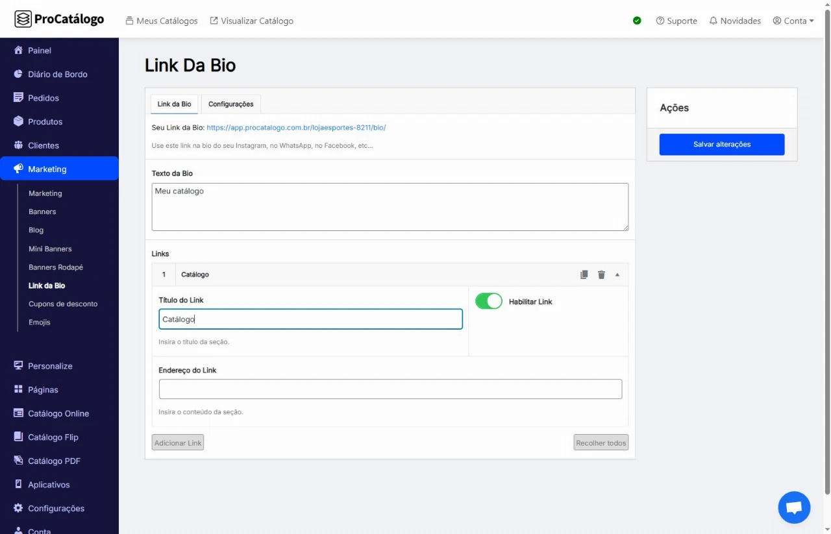
Task: Open the Conta dropdown menu
Action: pyautogui.click(x=793, y=21)
